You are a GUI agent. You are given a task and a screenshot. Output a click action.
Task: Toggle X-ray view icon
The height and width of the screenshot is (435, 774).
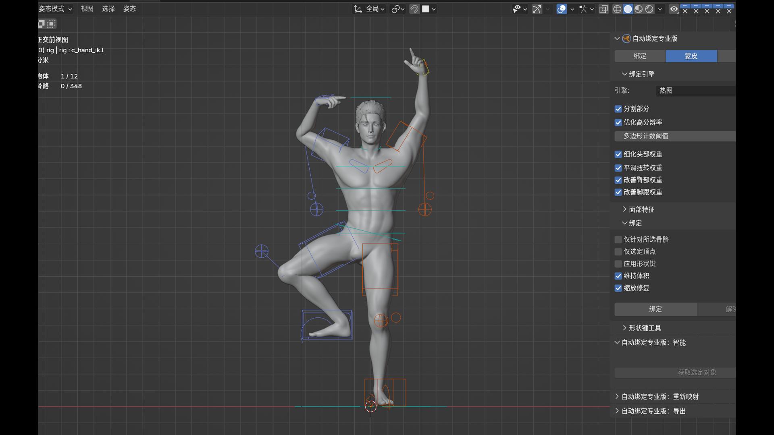(603, 9)
